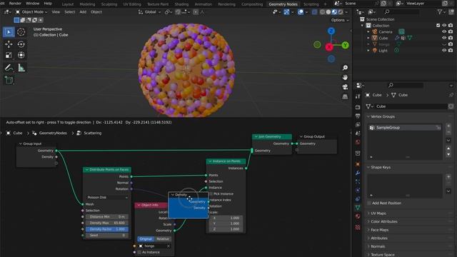Open the Render menu

tap(15, 4)
